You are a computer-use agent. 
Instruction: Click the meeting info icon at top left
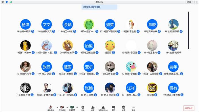[3, 2]
